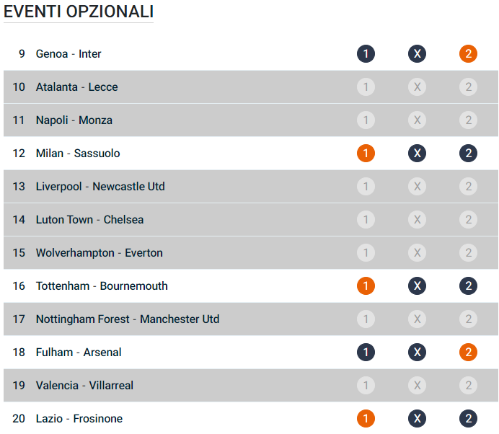Pick draw X for Genoa - Inter
The width and height of the screenshot is (499, 434).
pyautogui.click(x=417, y=54)
